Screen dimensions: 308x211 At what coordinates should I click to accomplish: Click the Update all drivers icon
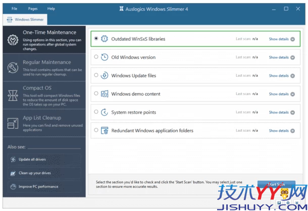(13, 160)
